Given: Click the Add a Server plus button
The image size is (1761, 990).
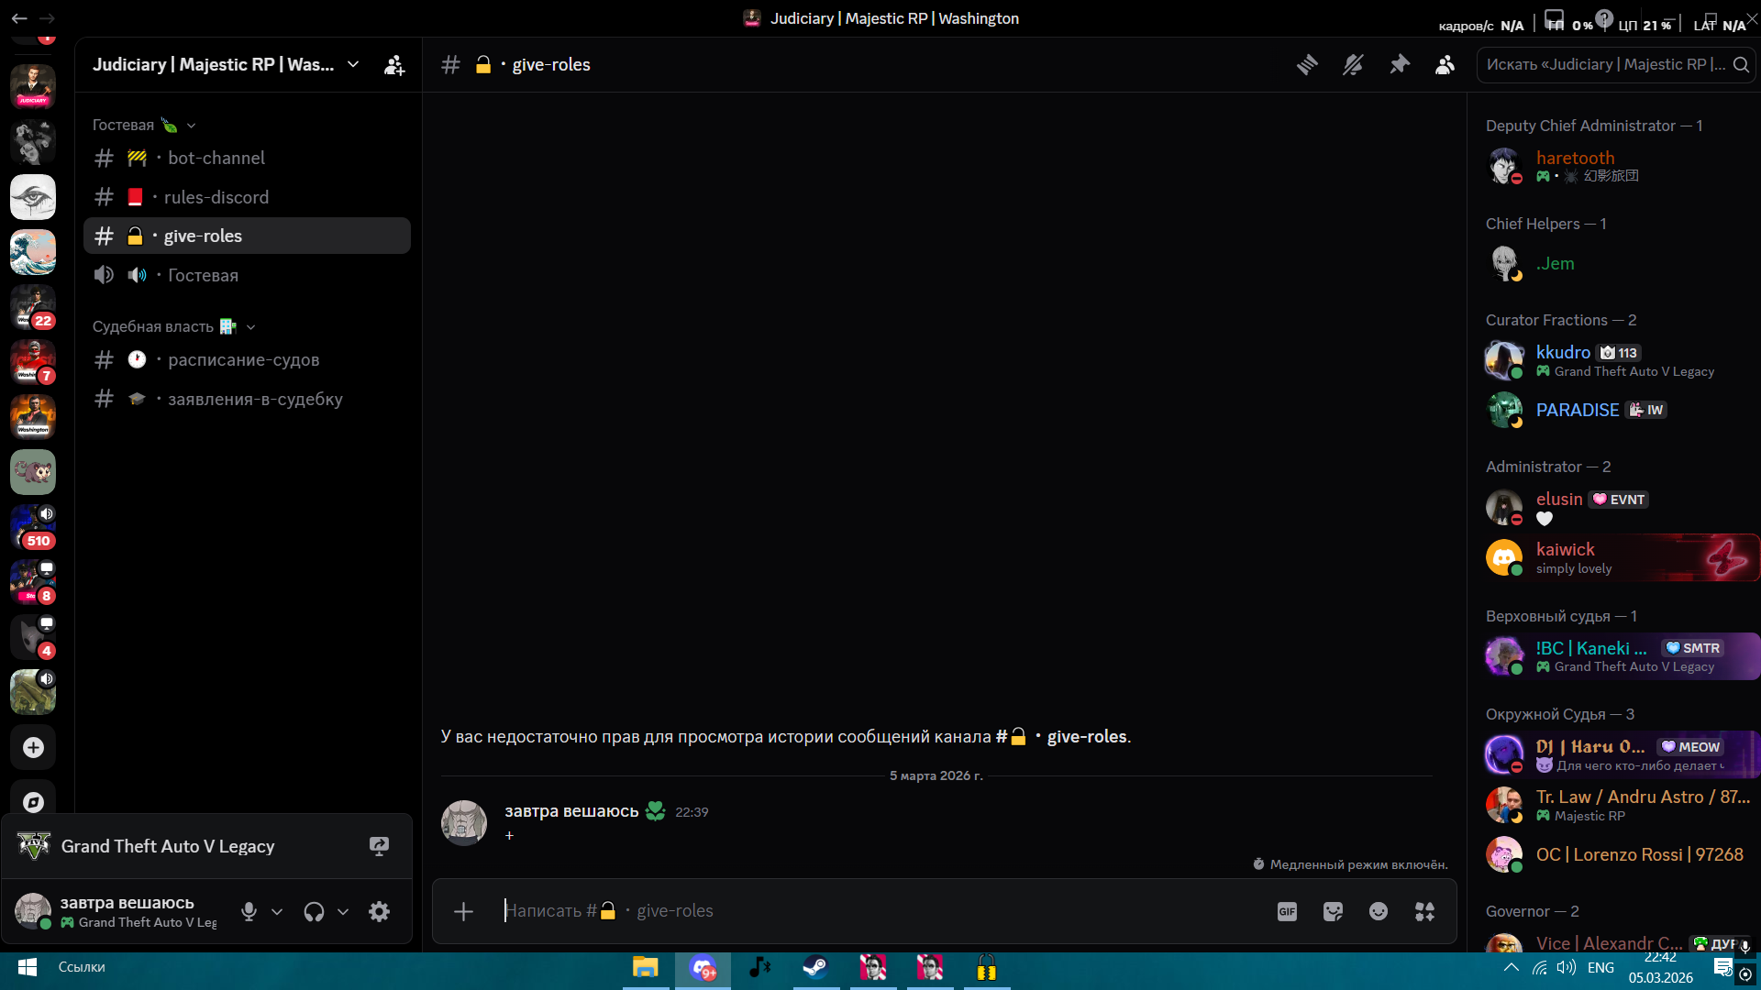Looking at the screenshot, I should pos(33,748).
